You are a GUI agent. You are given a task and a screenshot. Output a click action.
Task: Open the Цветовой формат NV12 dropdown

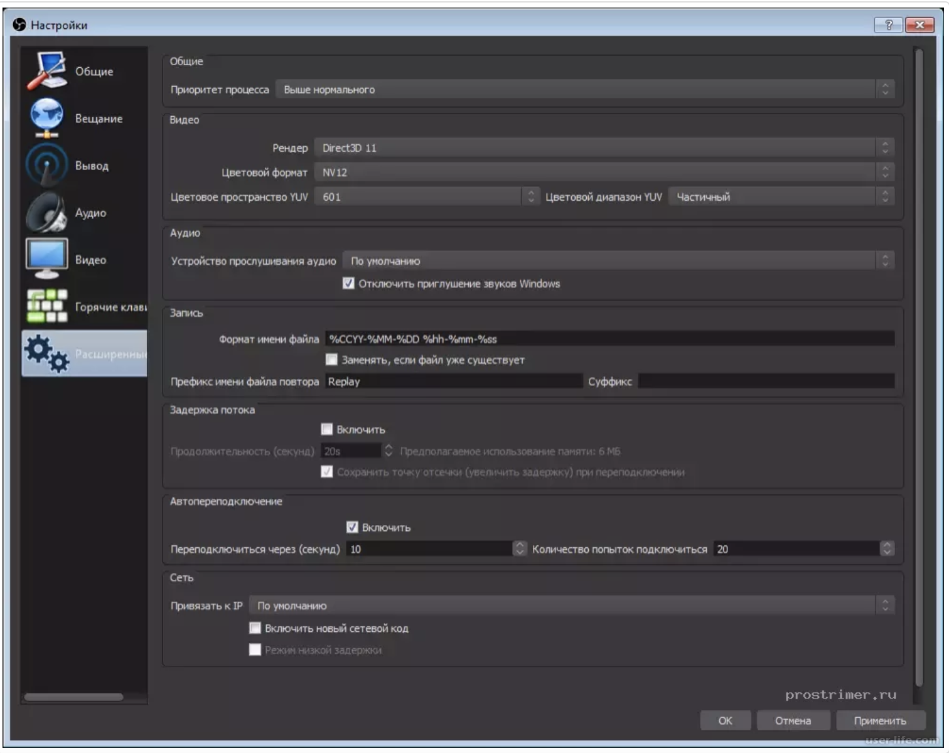tap(604, 172)
